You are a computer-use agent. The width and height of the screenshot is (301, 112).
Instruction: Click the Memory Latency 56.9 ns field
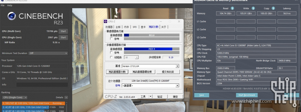287,14
